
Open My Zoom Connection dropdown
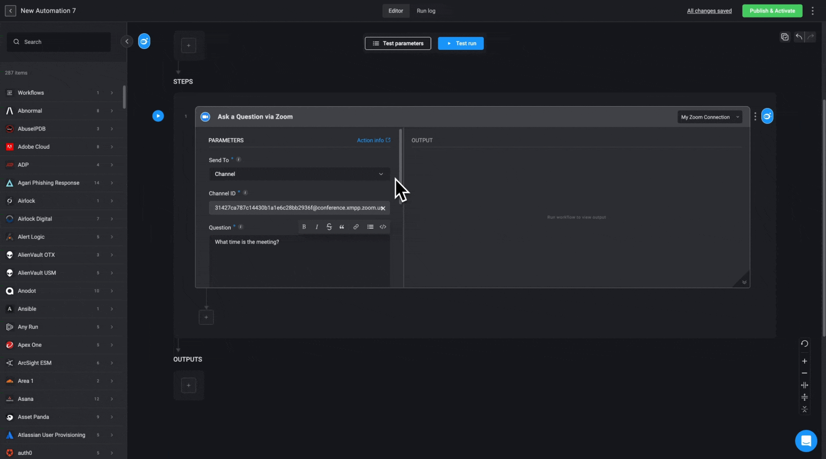(x=709, y=117)
